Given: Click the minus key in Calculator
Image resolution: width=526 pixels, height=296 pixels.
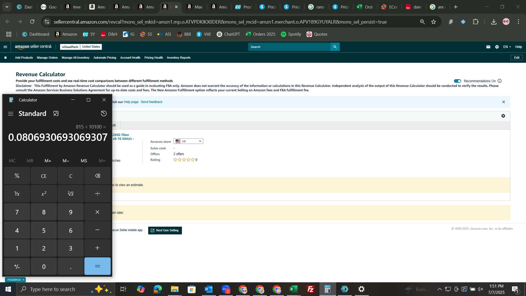Looking at the screenshot, I should 98,230.
